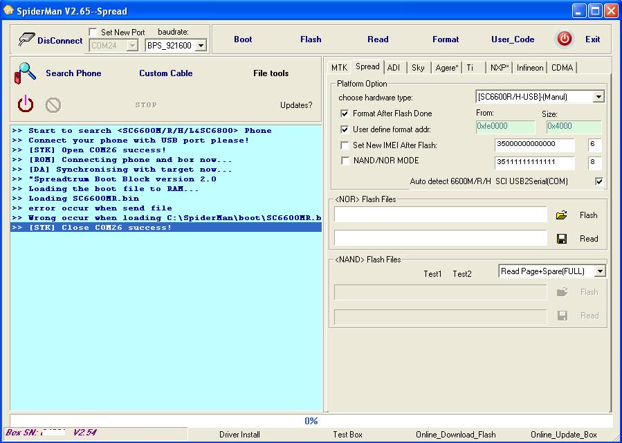The height and width of the screenshot is (443, 622).
Task: Switch to the Infineon tab
Action: [530, 68]
